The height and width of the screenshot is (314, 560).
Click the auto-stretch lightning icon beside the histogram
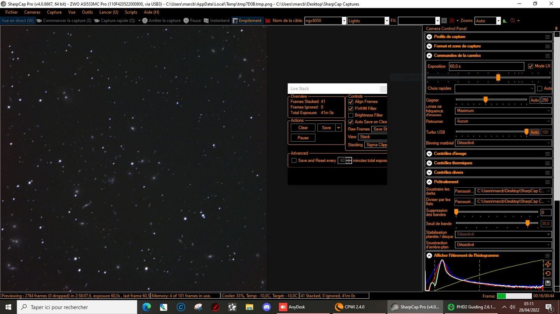click(x=548, y=264)
